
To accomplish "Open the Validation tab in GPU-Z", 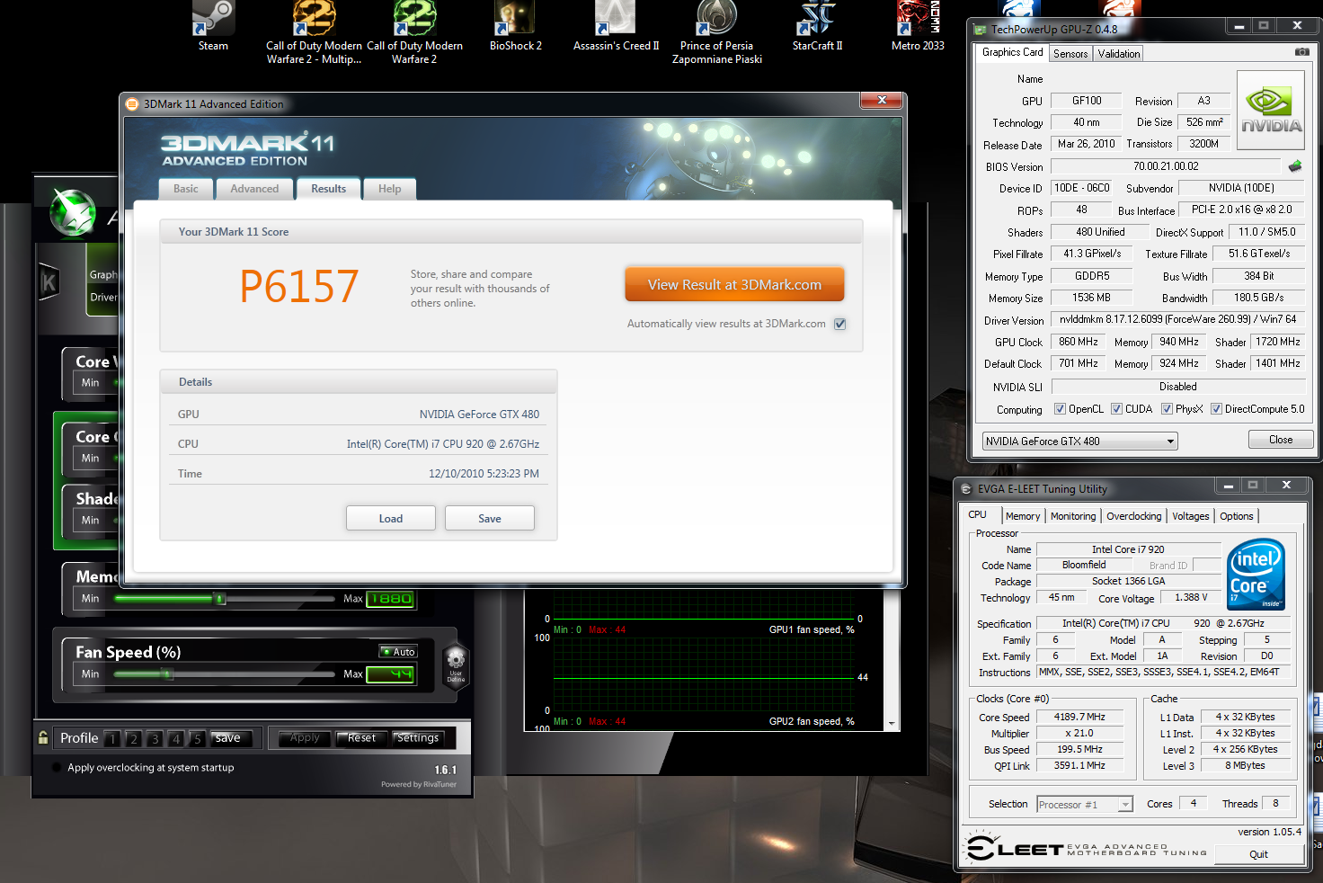I will click(x=1119, y=54).
